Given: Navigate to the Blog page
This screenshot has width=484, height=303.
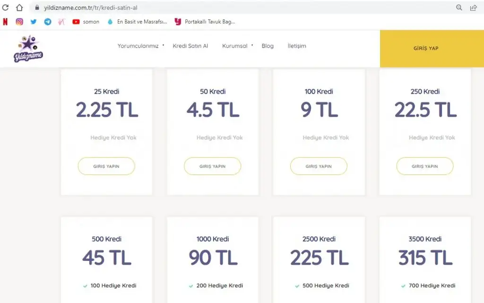Looking at the screenshot, I should tap(268, 46).
